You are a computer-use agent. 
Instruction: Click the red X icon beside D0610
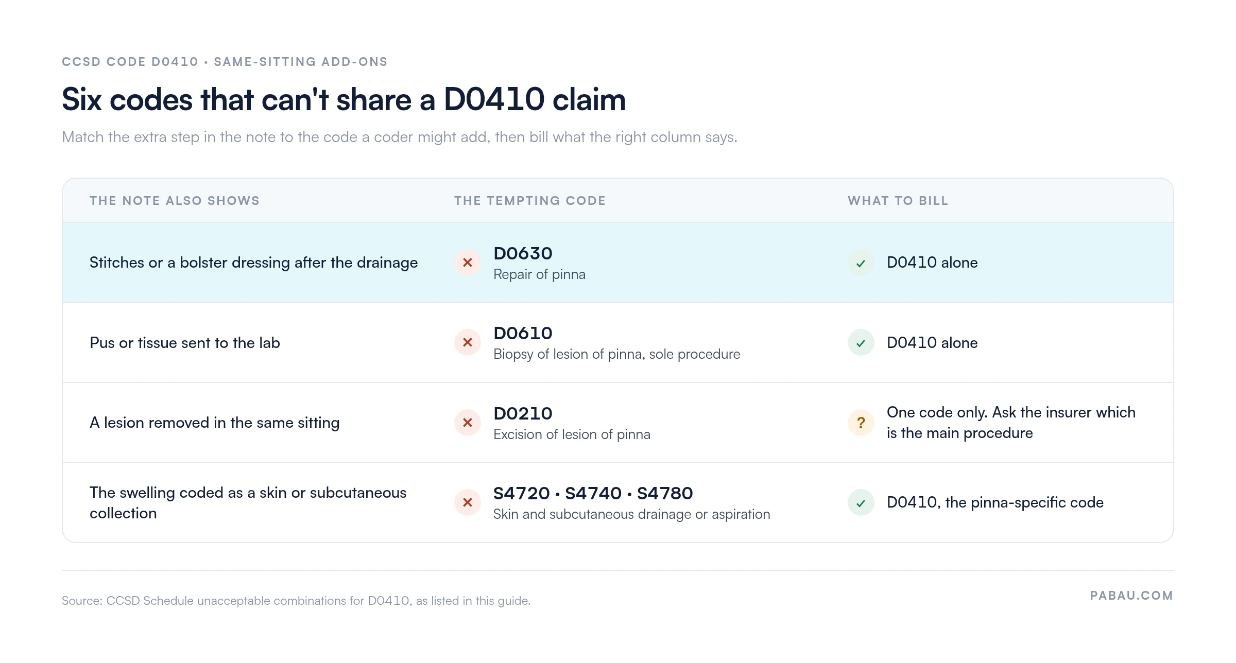(x=468, y=342)
